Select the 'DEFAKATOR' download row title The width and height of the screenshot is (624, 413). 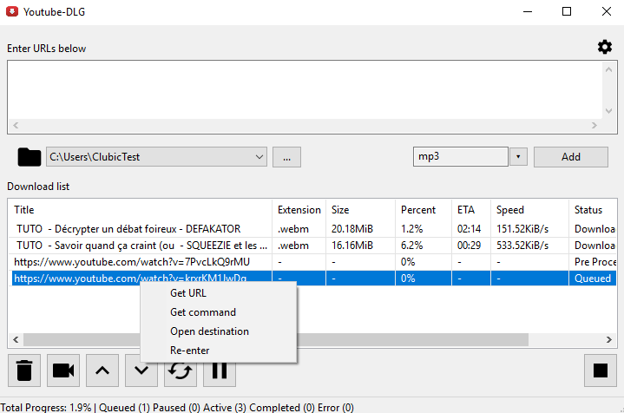click(128, 229)
